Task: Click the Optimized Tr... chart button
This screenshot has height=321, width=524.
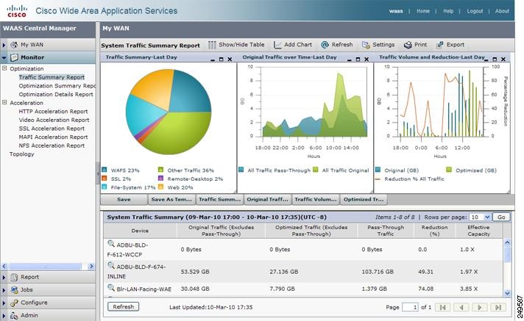Action: [x=364, y=200]
